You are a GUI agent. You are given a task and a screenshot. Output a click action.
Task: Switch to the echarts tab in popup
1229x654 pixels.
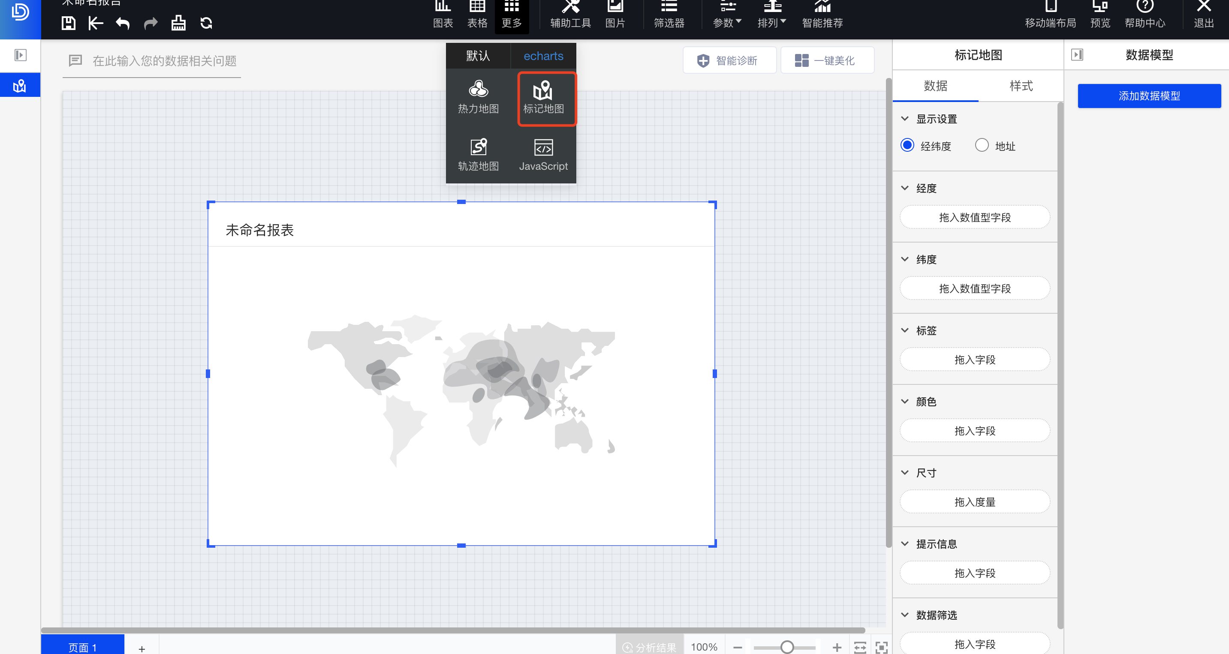[x=543, y=56]
